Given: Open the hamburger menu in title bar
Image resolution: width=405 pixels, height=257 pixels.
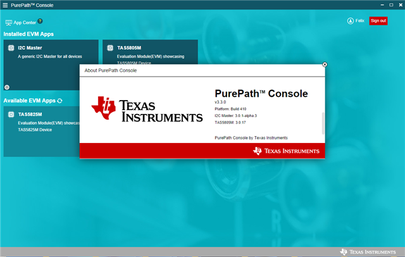Looking at the screenshot, I should click(5, 5).
